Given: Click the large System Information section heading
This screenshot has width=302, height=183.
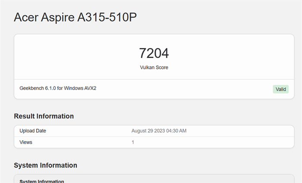Looking at the screenshot, I should [x=45, y=165].
